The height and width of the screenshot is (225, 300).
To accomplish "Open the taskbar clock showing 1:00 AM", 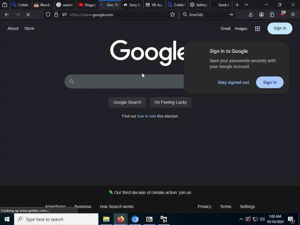I will pyautogui.click(x=275, y=219).
